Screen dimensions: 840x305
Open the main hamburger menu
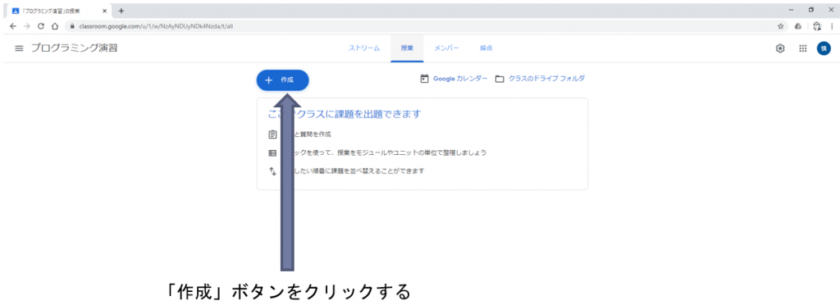point(19,48)
